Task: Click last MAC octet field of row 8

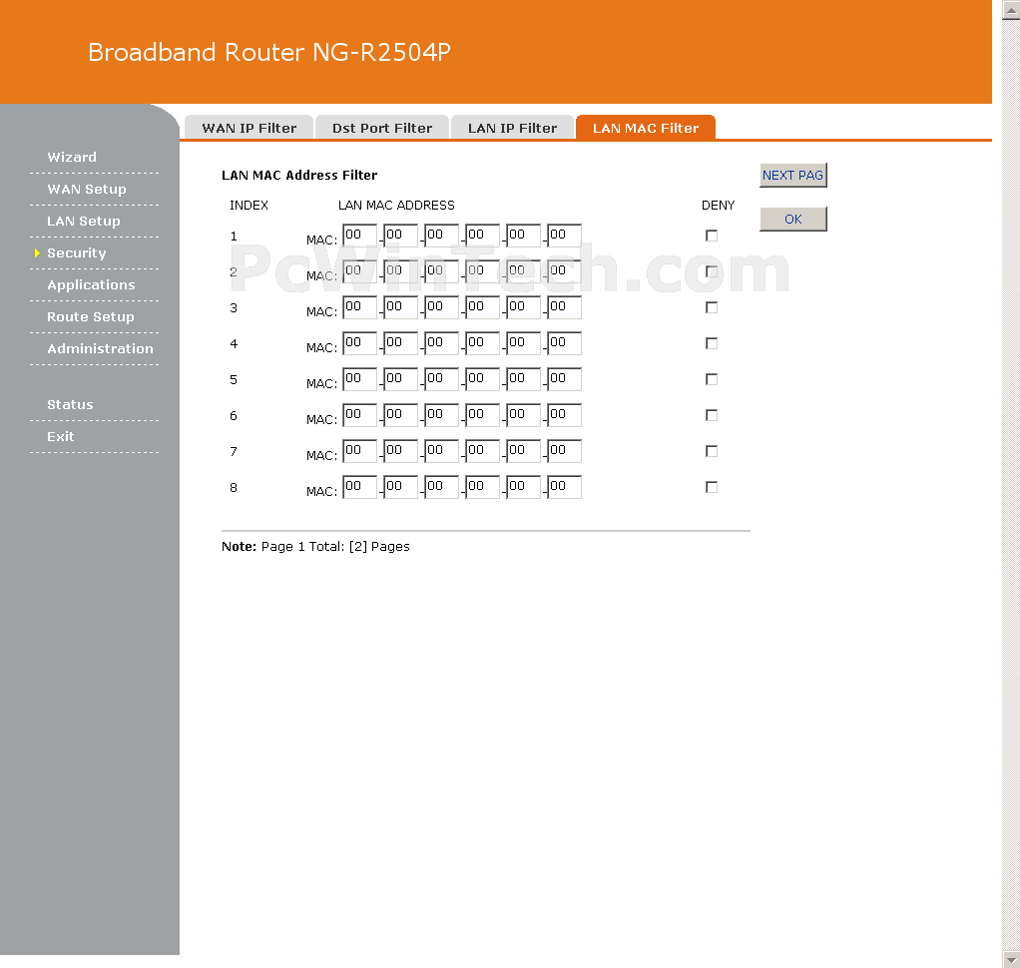Action: click(x=564, y=486)
